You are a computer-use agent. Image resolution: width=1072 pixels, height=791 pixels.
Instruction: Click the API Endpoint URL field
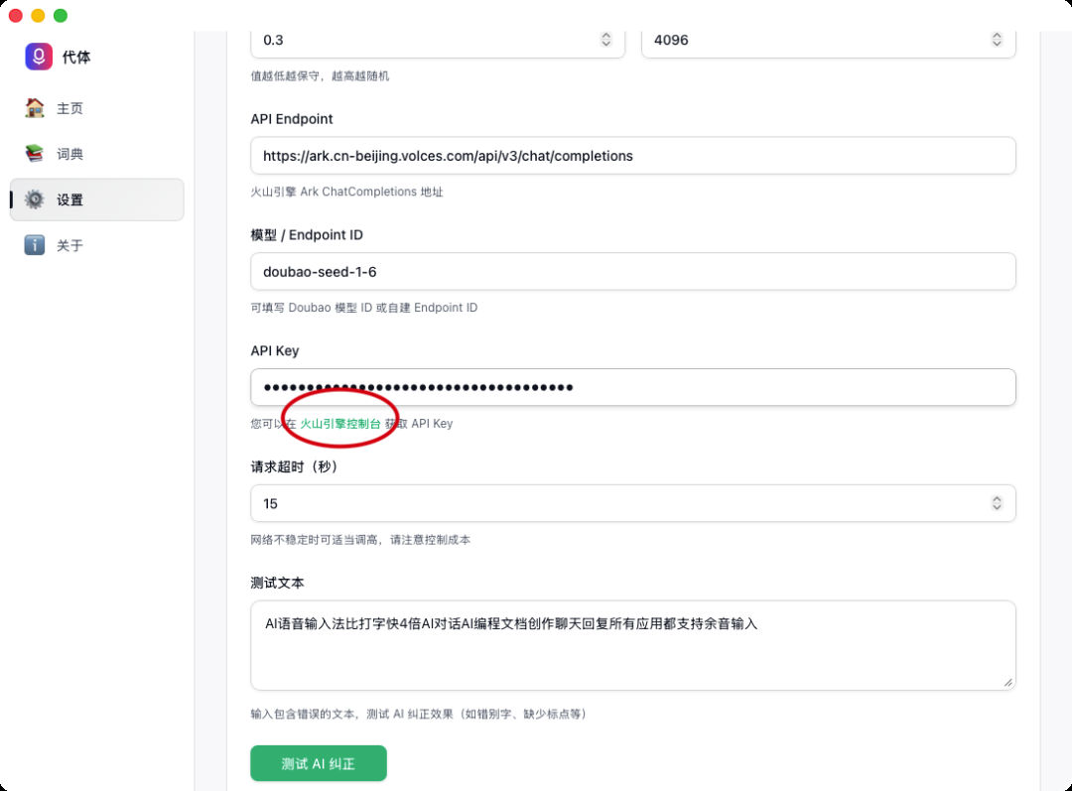pos(632,156)
